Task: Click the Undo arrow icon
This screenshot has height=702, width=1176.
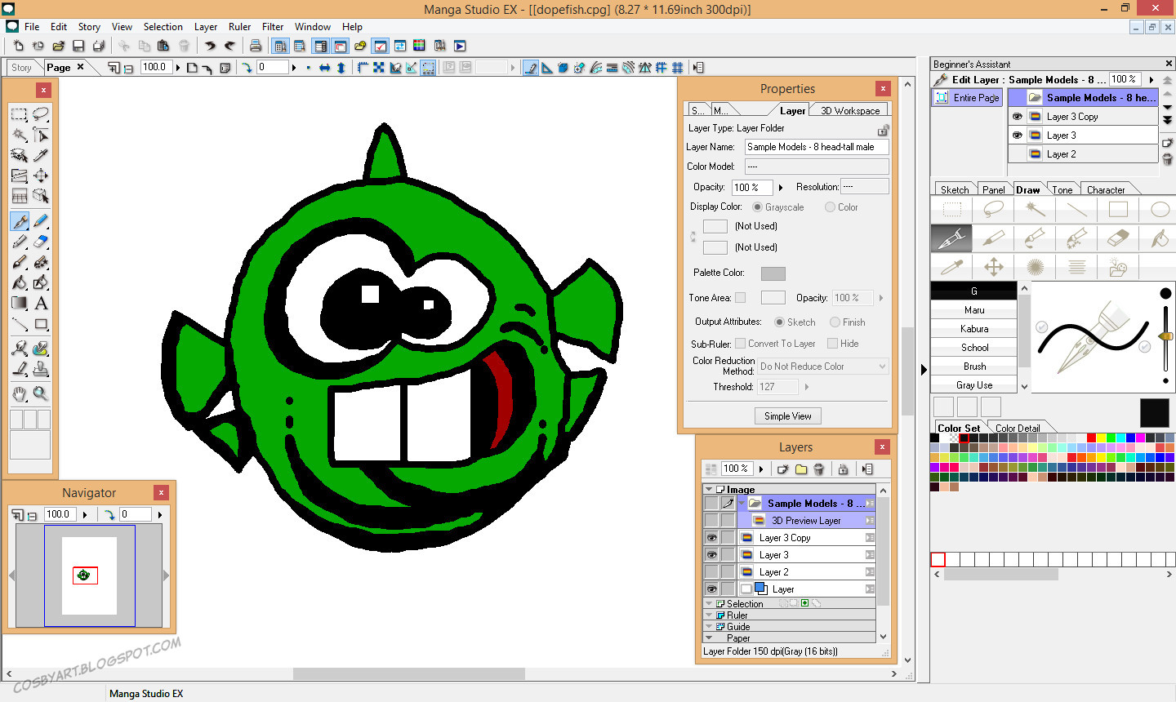Action: coord(211,46)
